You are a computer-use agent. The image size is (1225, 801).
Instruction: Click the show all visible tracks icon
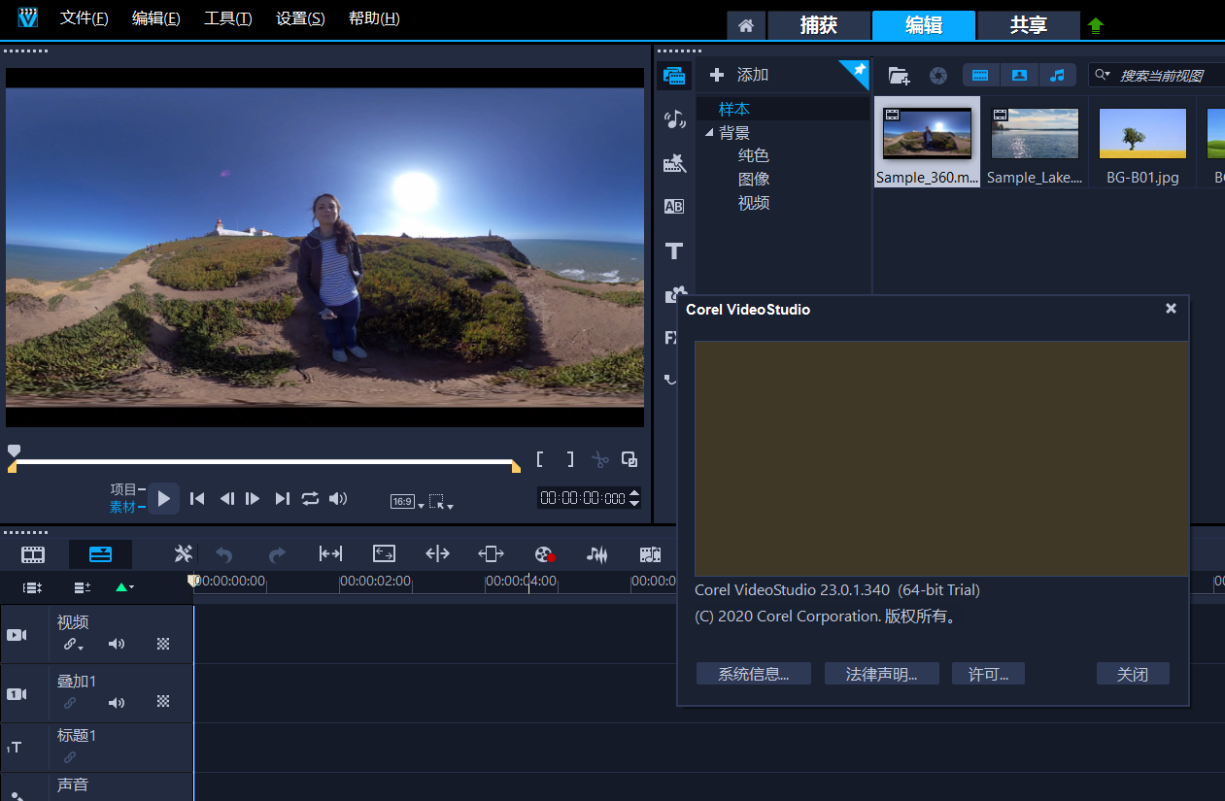pos(33,587)
